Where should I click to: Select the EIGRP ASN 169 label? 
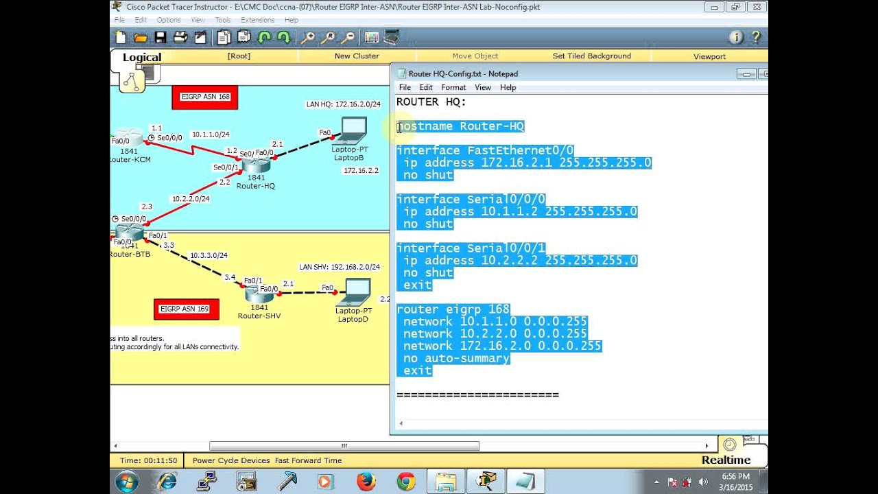pyautogui.click(x=187, y=309)
